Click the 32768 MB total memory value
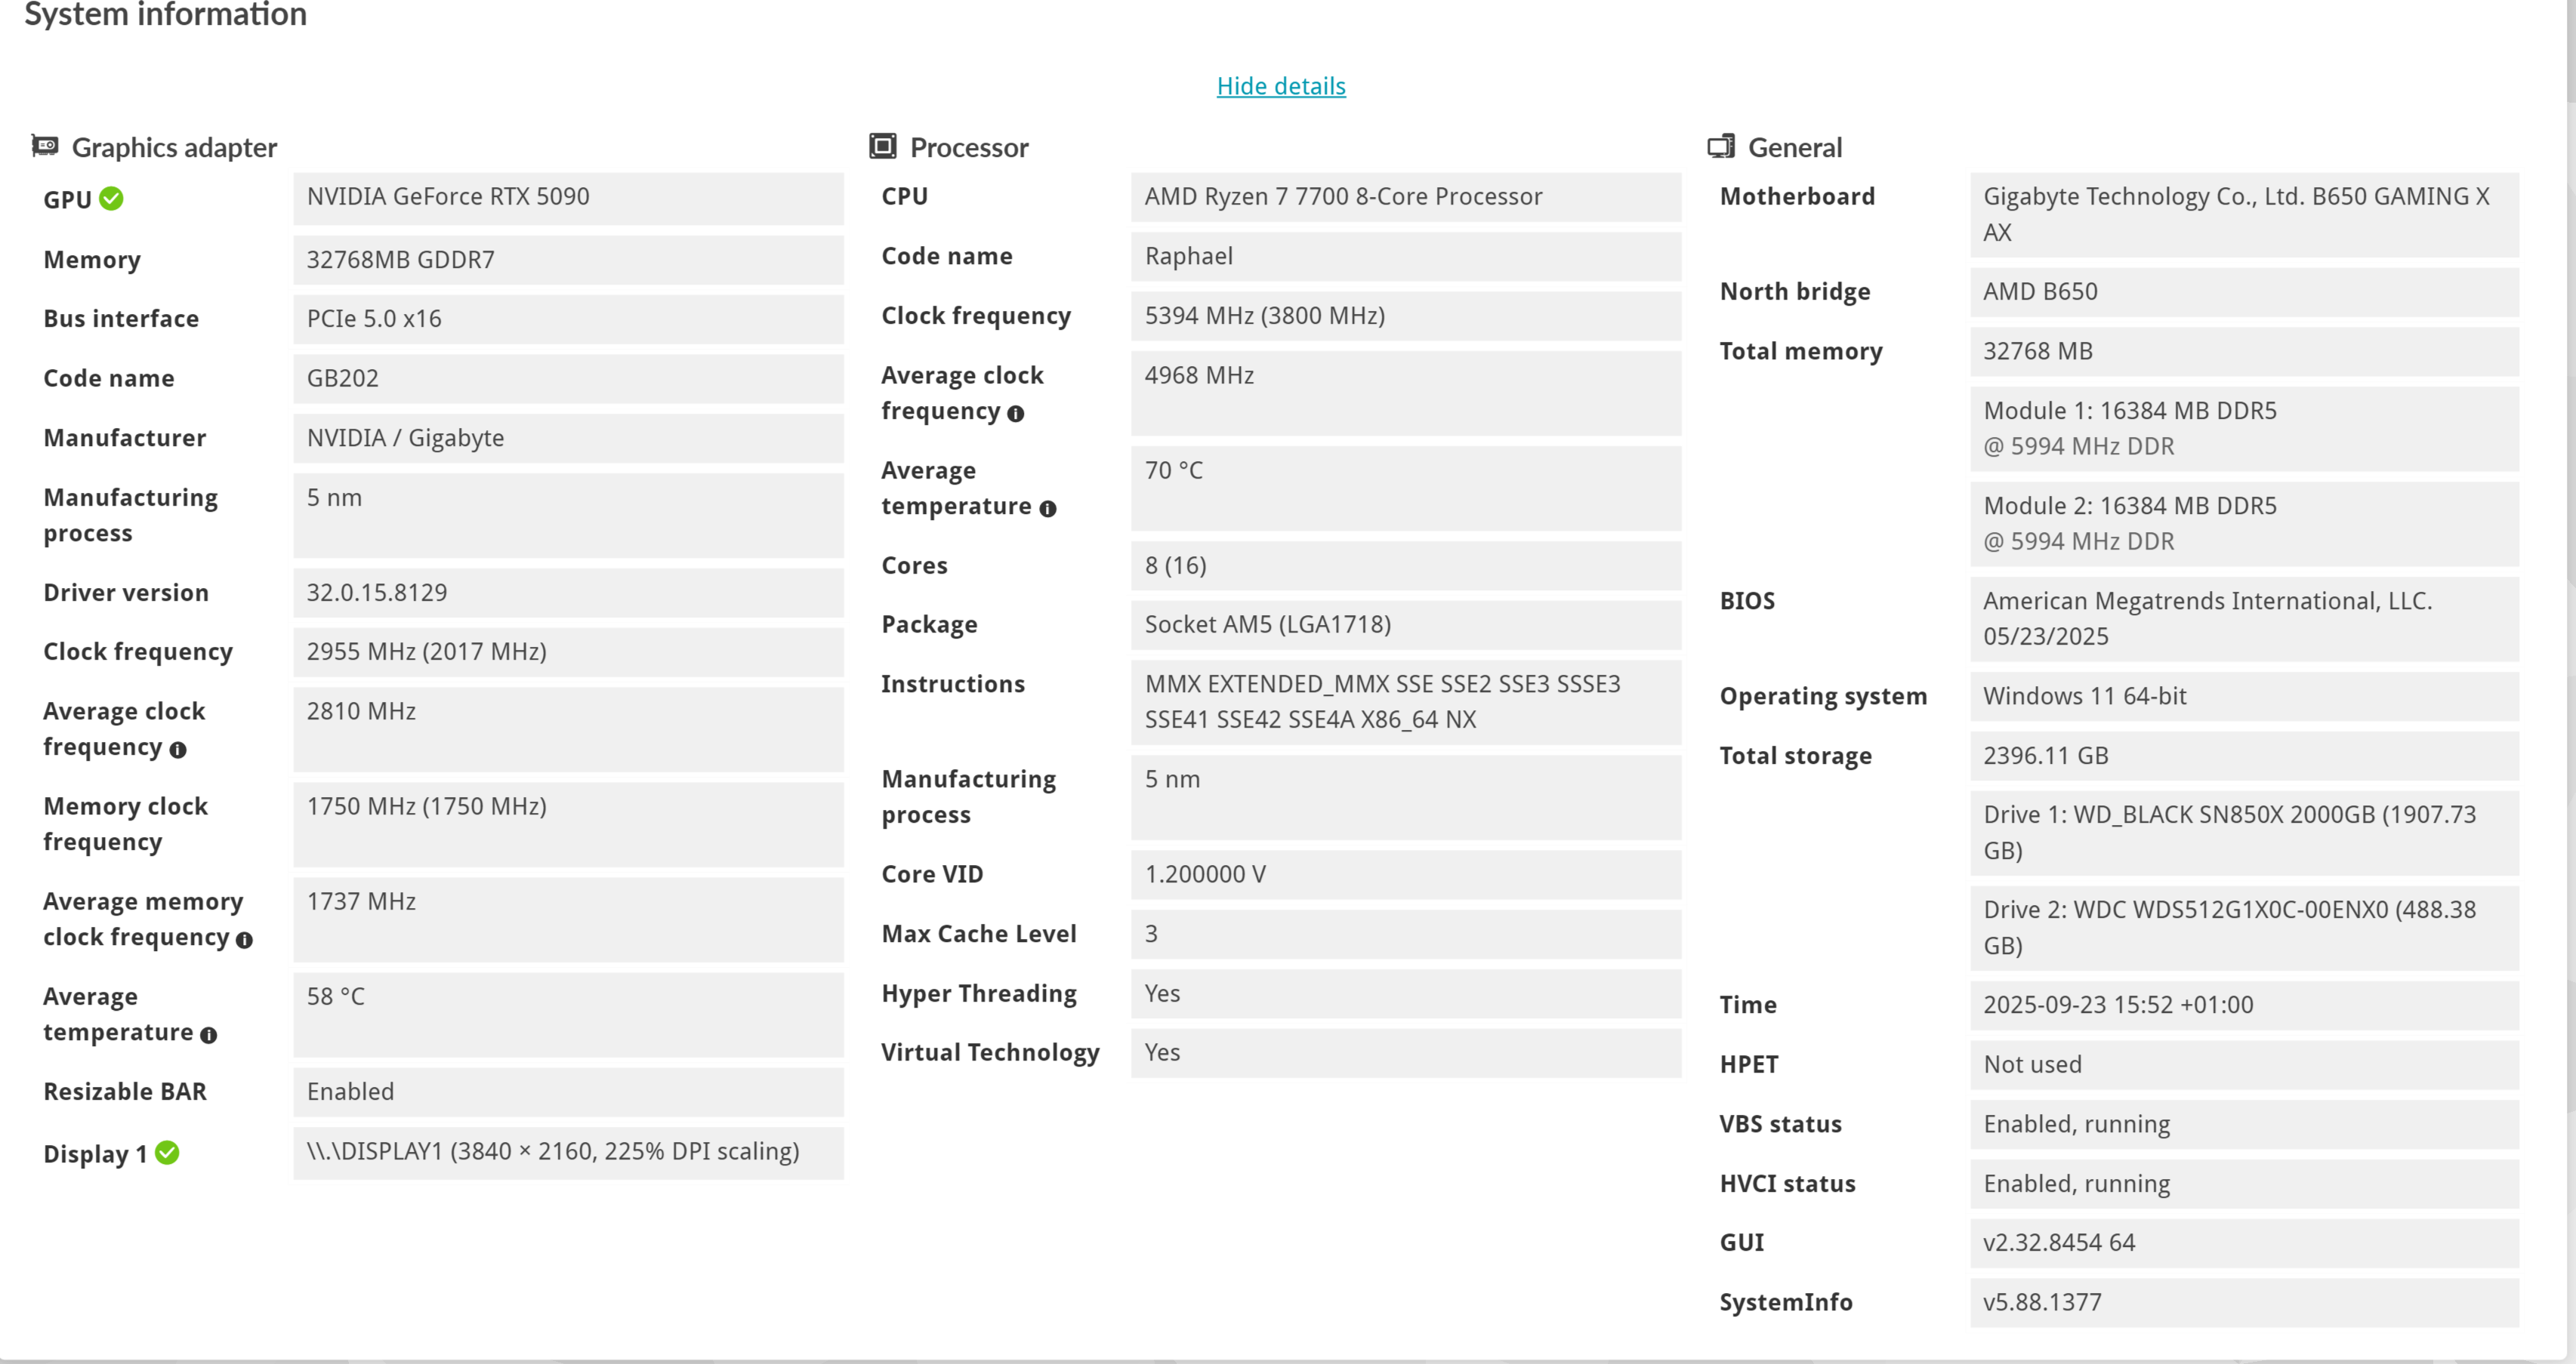This screenshot has height=1364, width=2576. tap(2244, 352)
